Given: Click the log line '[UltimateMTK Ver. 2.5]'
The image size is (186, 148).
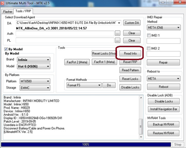Looking at the screenshot, I should (18, 132).
